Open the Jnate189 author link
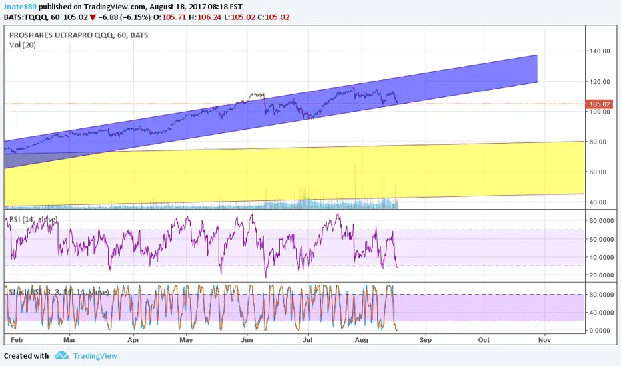 tap(20, 7)
